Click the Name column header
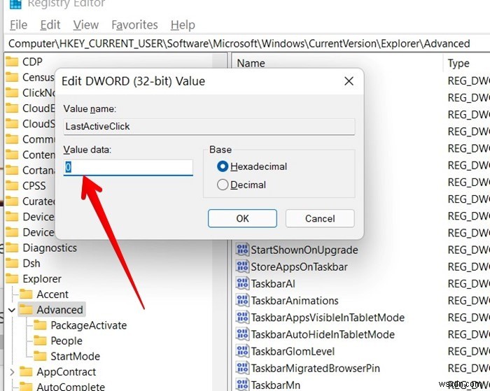 [251, 63]
